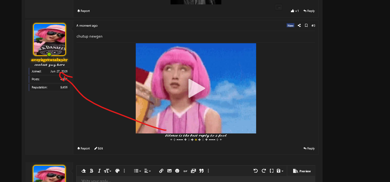Click 'A moment ago' timestamp

point(87,26)
